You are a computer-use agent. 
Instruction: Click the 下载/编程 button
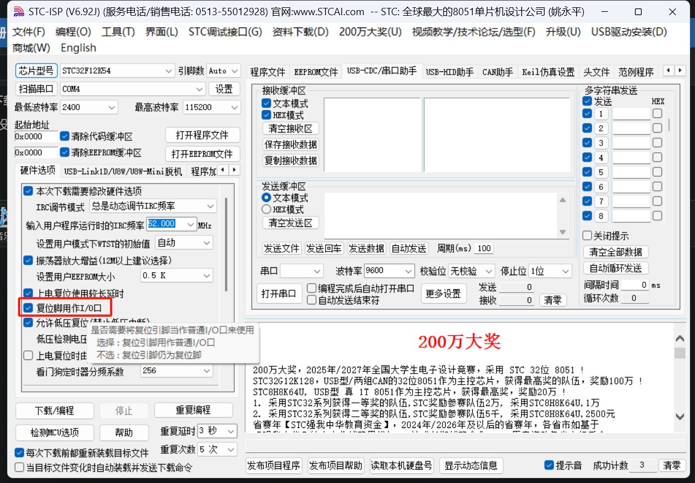click(x=54, y=411)
